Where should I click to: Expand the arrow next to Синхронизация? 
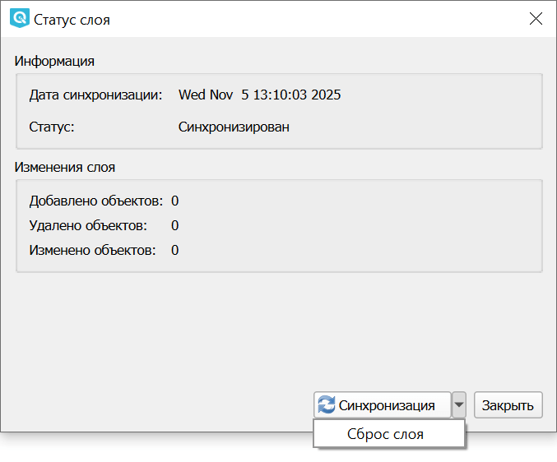[459, 404]
